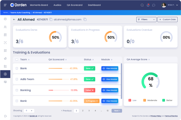Copy agent ID 42742671
The height and width of the screenshot is (120, 181).
click(x=51, y=19)
